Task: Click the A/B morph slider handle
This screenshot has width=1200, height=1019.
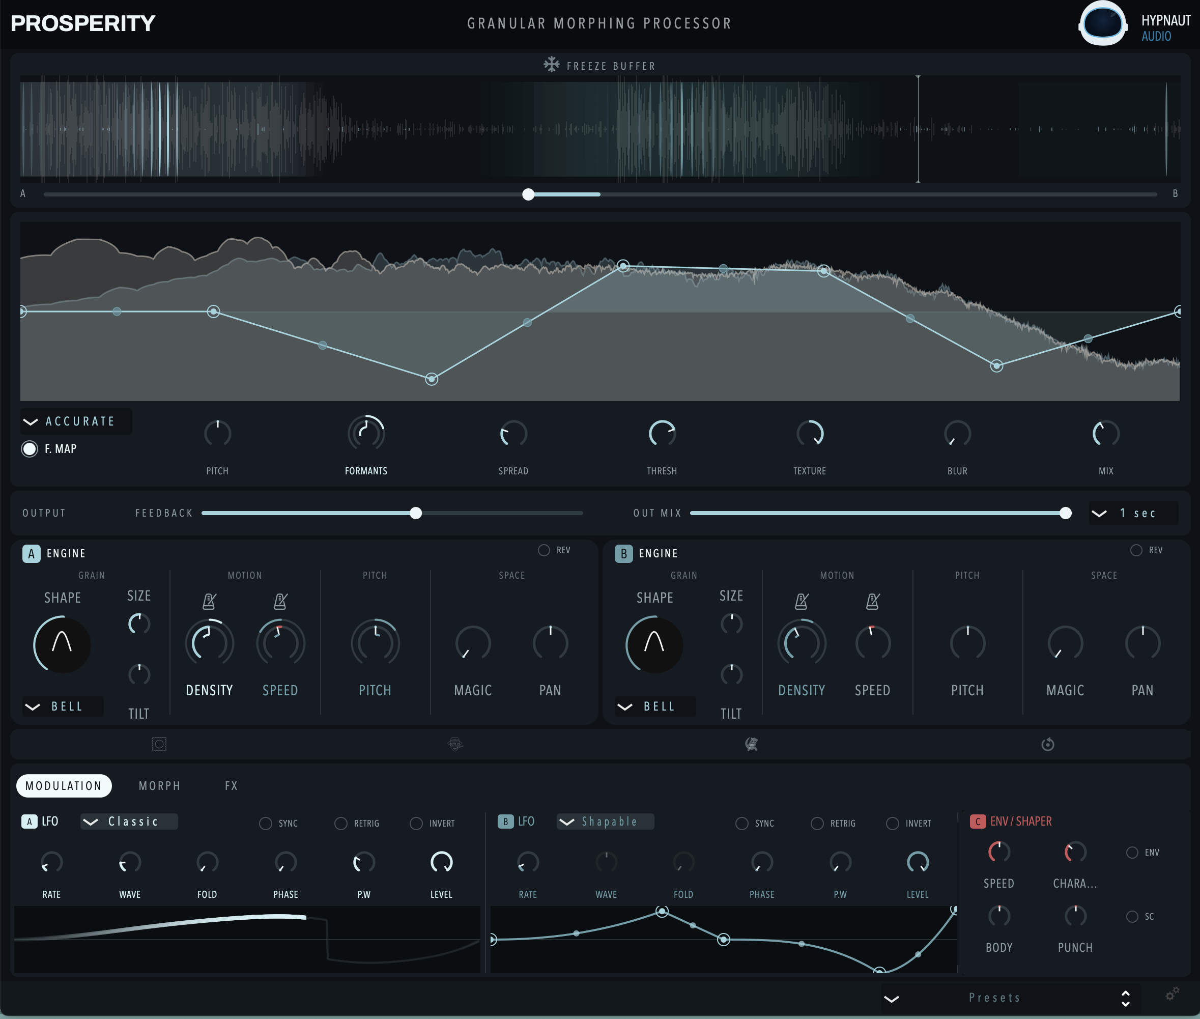Action: [x=528, y=194]
